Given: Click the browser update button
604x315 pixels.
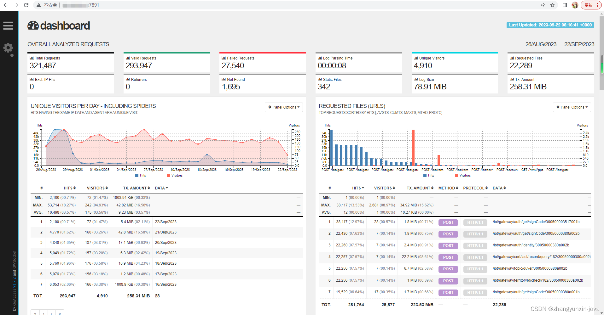Looking at the screenshot, I should point(591,5).
